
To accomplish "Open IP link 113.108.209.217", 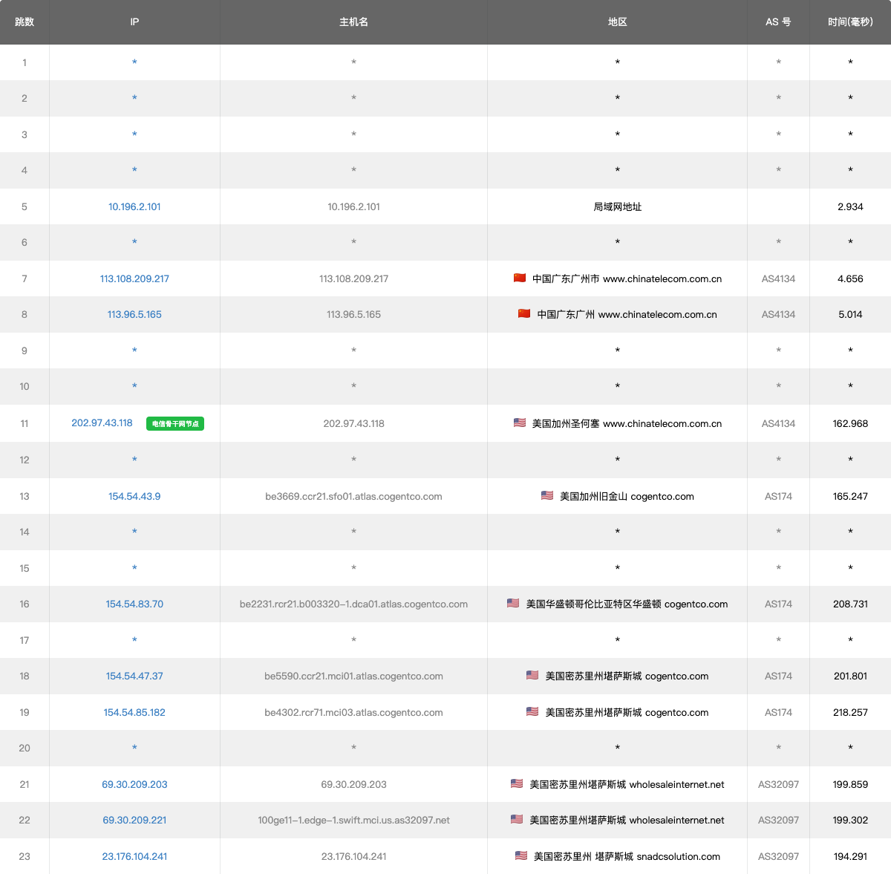I will pos(134,278).
